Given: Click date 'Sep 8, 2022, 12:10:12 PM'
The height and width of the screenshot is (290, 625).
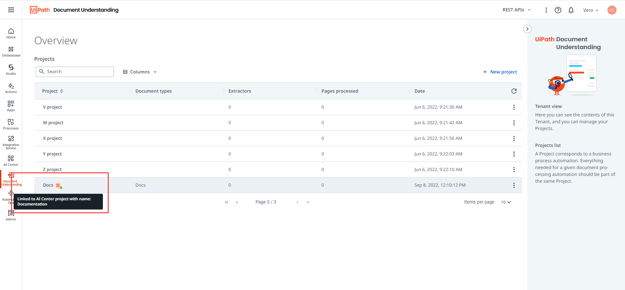Looking at the screenshot, I should coord(440,185).
